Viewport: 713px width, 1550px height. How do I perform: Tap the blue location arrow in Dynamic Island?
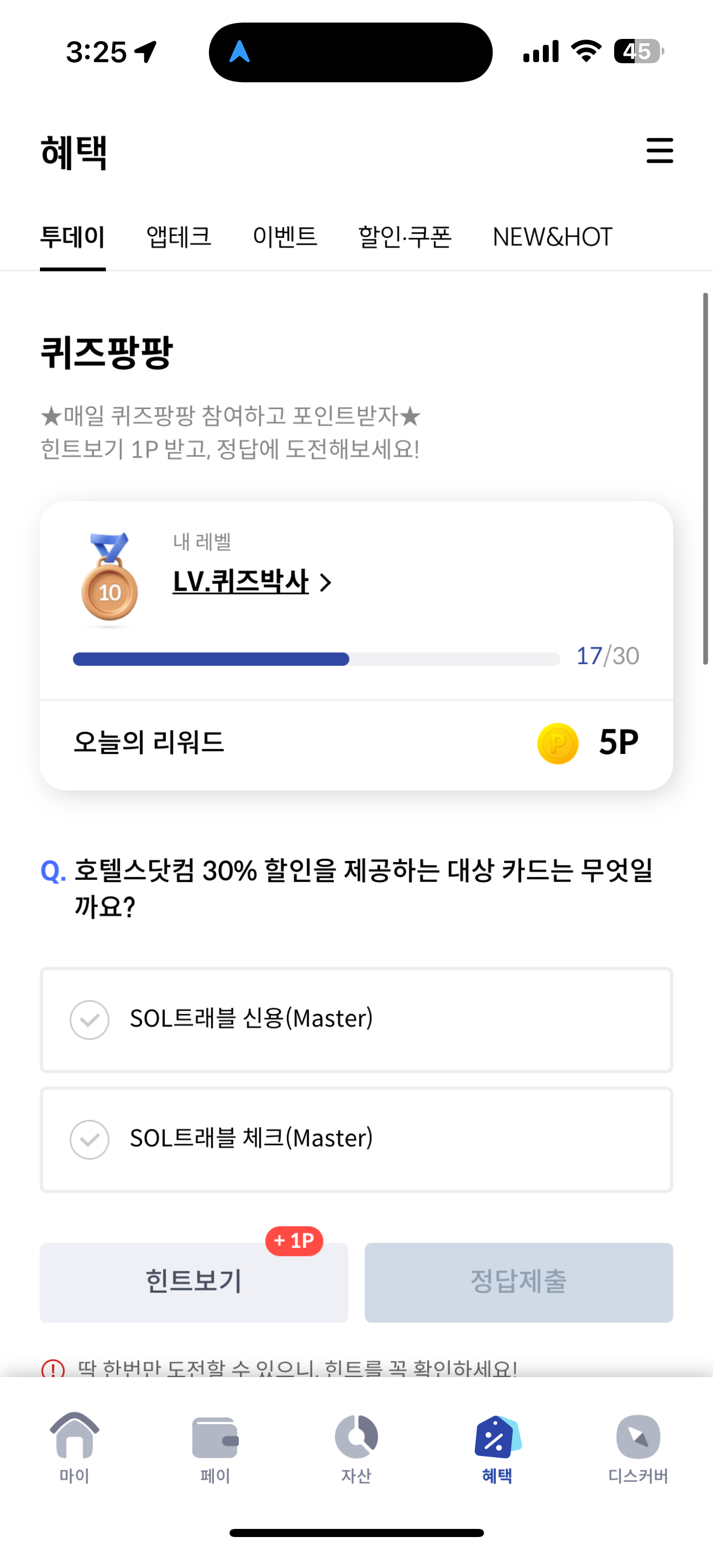tap(240, 52)
